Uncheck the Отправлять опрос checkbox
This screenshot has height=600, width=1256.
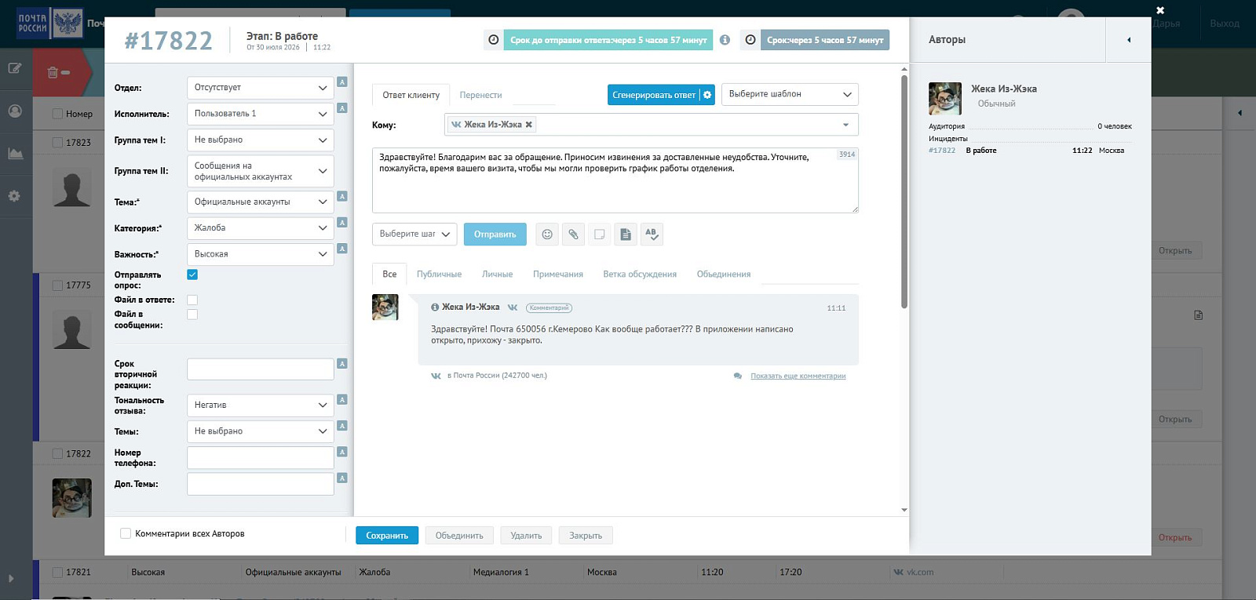(192, 275)
